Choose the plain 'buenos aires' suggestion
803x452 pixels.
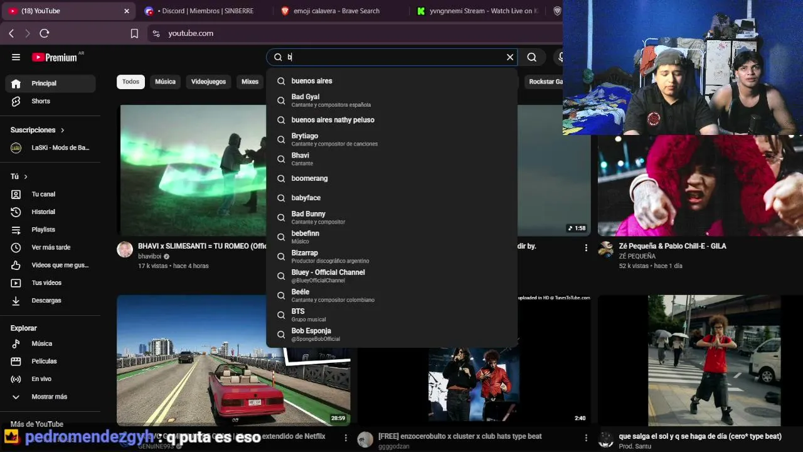tap(392, 81)
